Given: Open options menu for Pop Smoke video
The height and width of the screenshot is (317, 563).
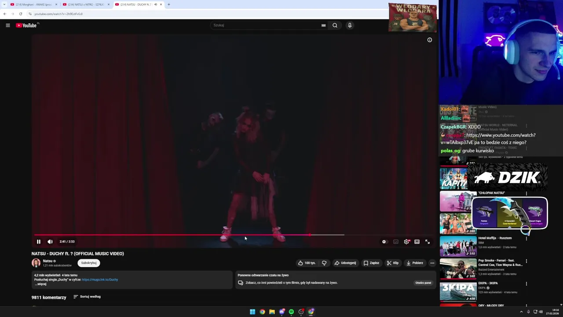Looking at the screenshot, I should click(526, 261).
